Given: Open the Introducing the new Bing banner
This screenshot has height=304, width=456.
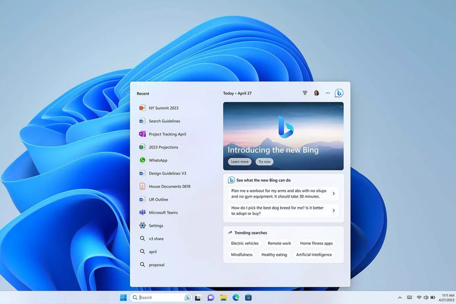Looking at the screenshot, I should pyautogui.click(x=283, y=136).
